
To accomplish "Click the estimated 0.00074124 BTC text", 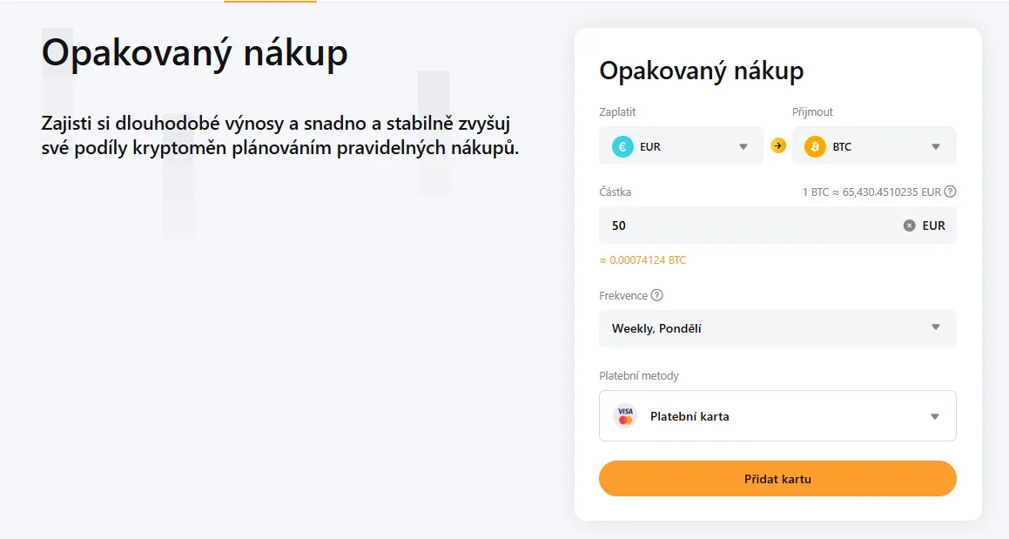I will (x=642, y=260).
